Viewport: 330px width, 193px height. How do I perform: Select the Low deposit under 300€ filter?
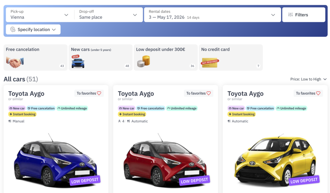166,57
